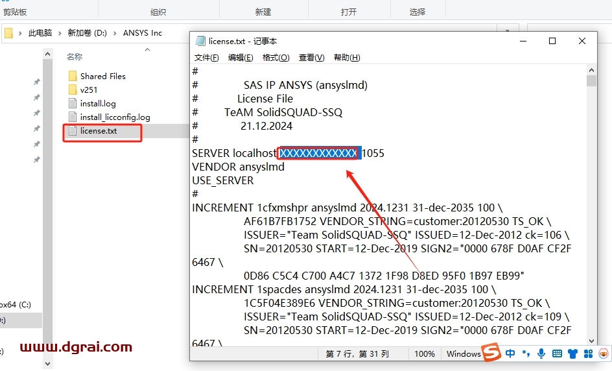
Task: Open the Shared Files folder icon
Action: 73,76
